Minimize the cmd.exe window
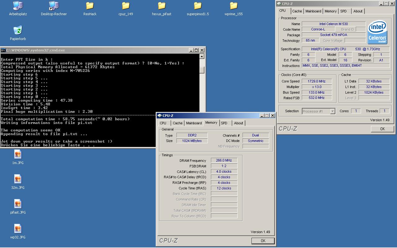The width and height of the screenshot is (397, 248). point(191,50)
